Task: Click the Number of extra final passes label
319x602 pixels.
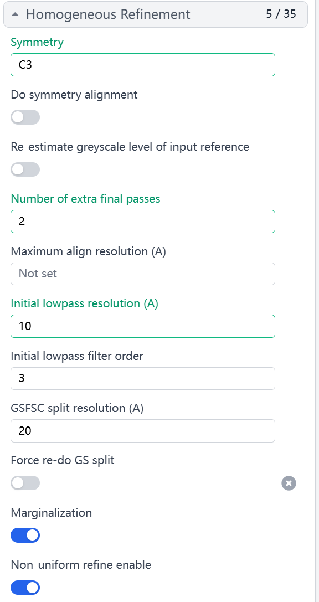Action: click(86, 199)
